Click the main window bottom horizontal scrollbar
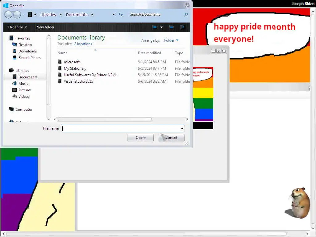The width and height of the screenshot is (316, 237). [x=146, y=234]
